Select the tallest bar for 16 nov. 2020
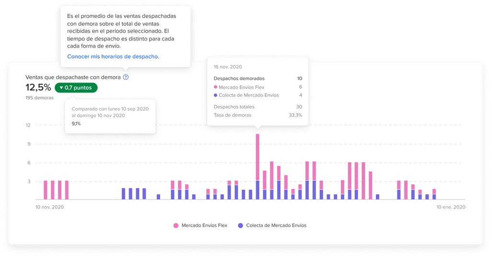 click(257, 166)
